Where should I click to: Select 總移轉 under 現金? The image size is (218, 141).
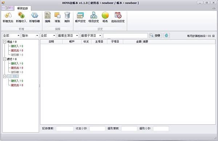[17, 55]
